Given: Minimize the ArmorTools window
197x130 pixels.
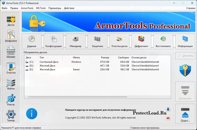Looking at the screenshot, I should coord(174,3).
